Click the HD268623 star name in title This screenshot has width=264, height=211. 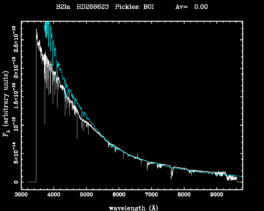[x=93, y=7]
